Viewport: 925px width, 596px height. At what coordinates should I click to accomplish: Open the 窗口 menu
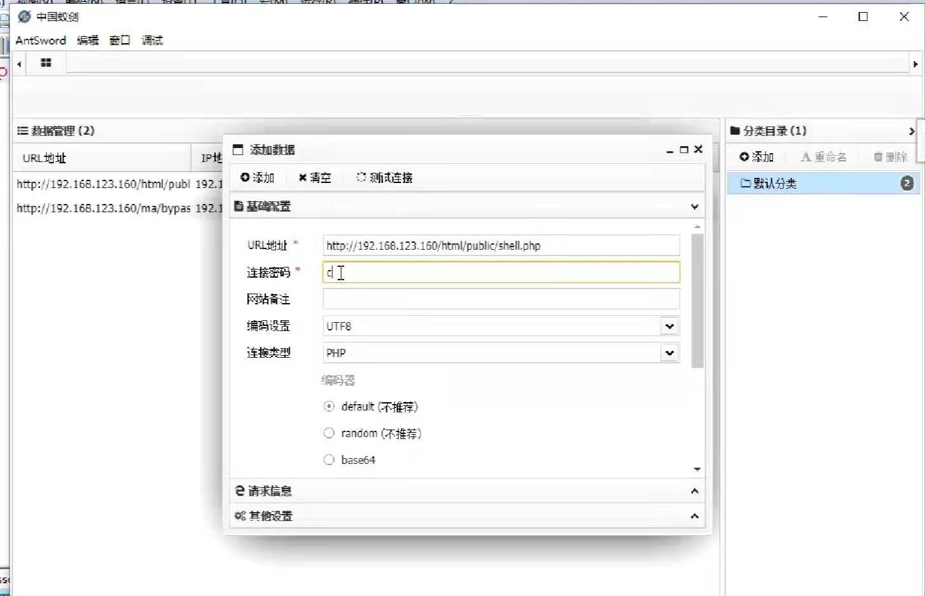(x=119, y=40)
